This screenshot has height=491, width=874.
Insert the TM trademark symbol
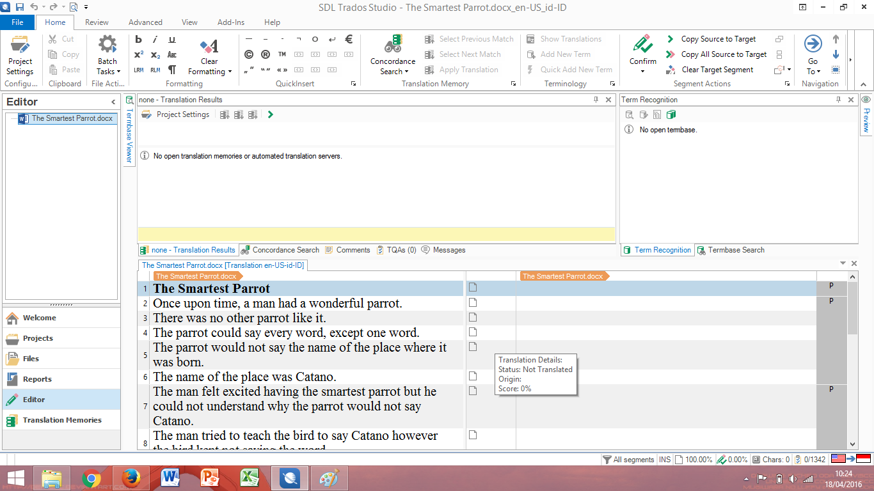(x=282, y=54)
